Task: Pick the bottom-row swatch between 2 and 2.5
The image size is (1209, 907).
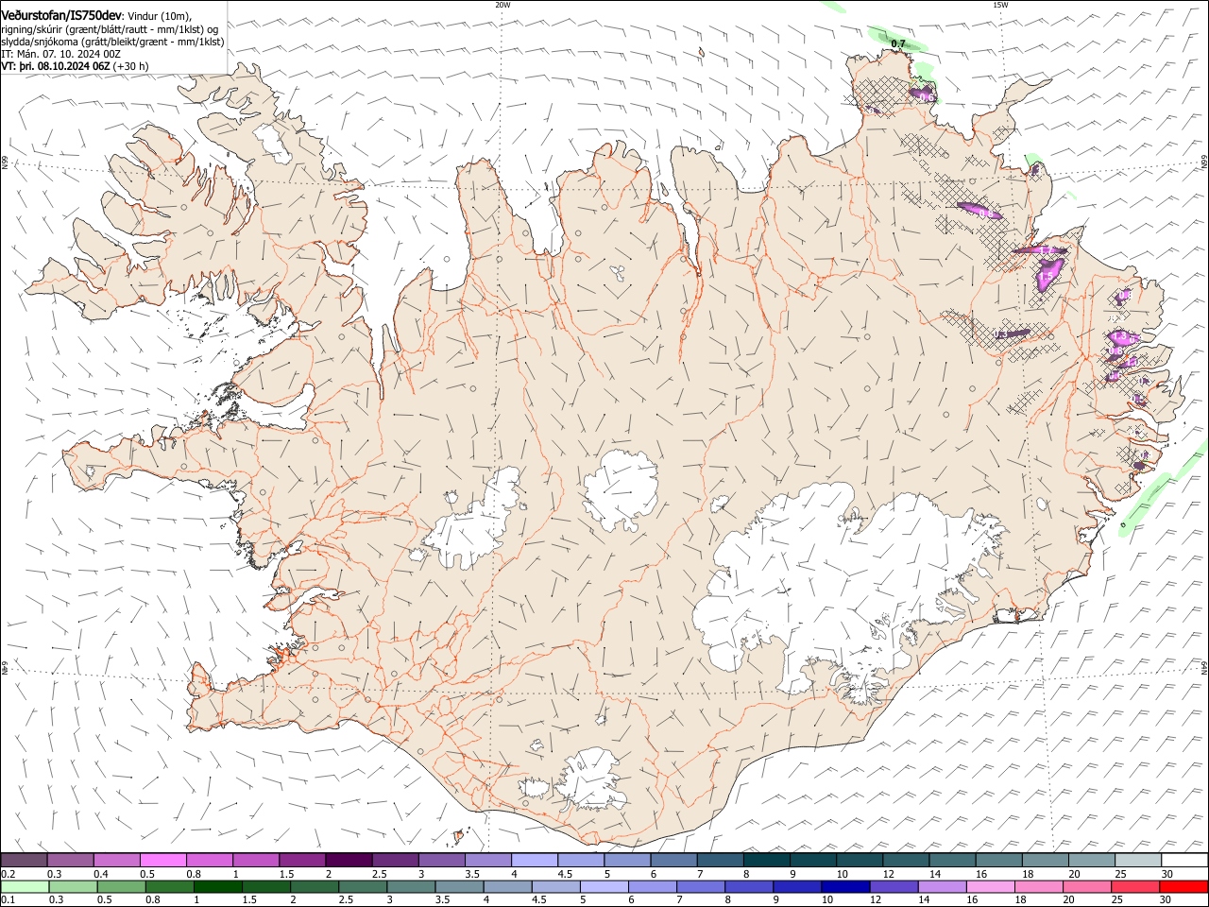Action: click(x=314, y=887)
